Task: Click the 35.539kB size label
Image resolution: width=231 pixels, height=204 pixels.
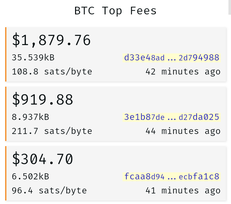Action: (x=33, y=58)
